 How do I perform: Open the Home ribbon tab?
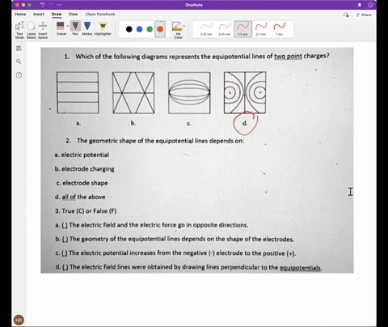(20, 14)
